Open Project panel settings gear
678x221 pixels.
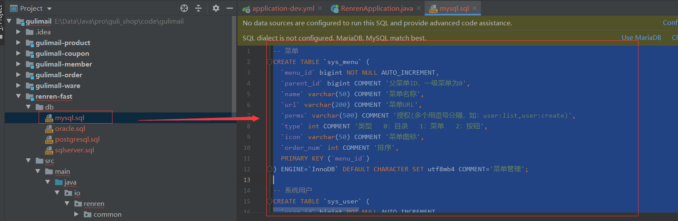[x=216, y=8]
